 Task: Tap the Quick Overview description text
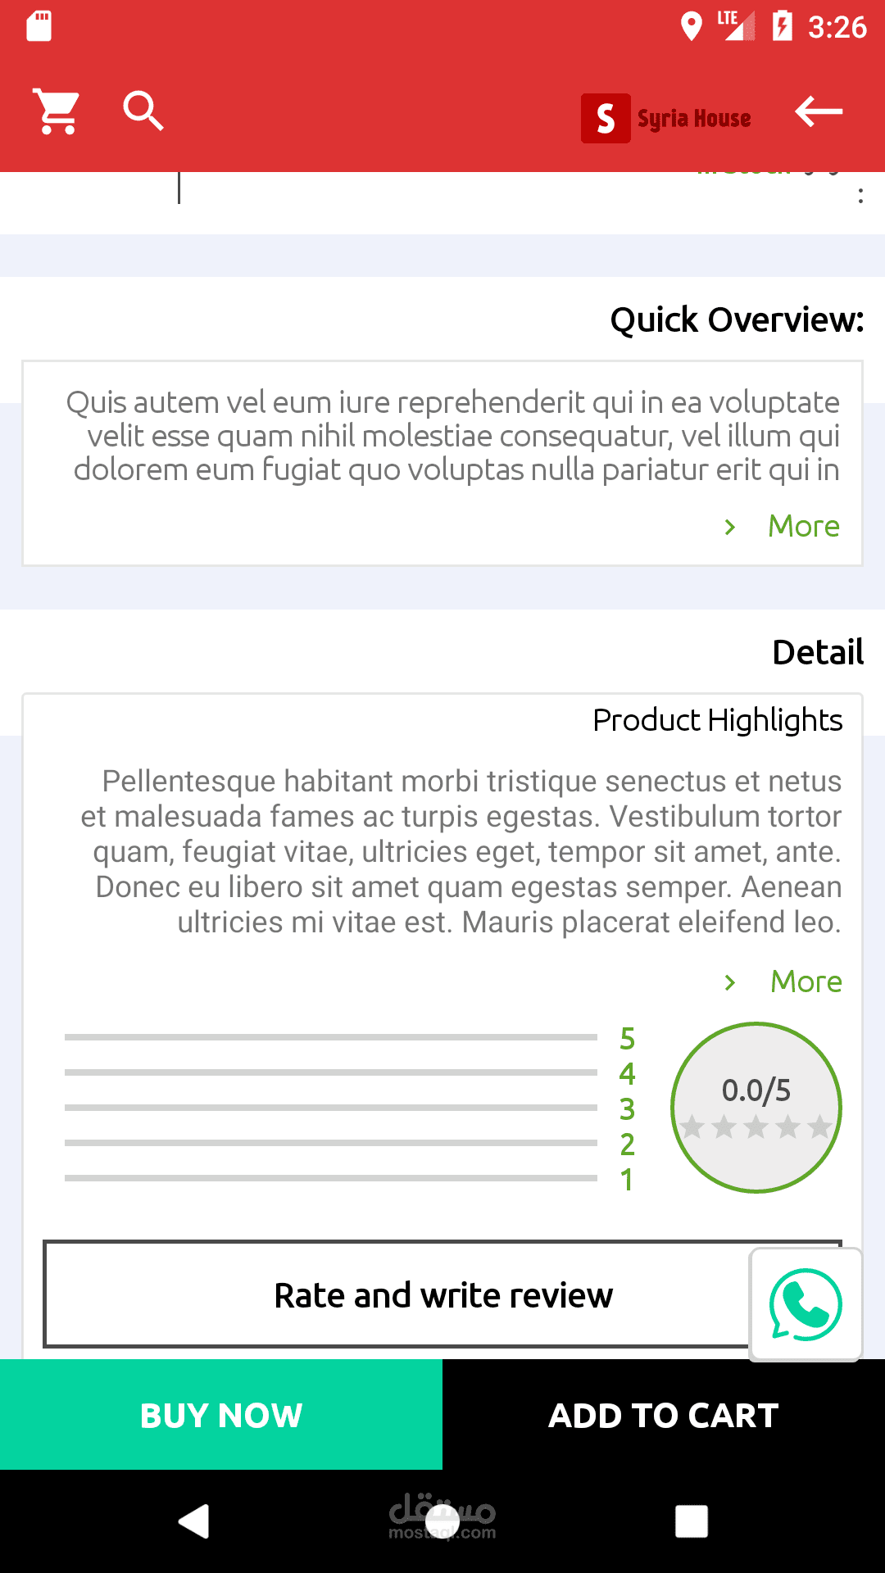click(453, 436)
